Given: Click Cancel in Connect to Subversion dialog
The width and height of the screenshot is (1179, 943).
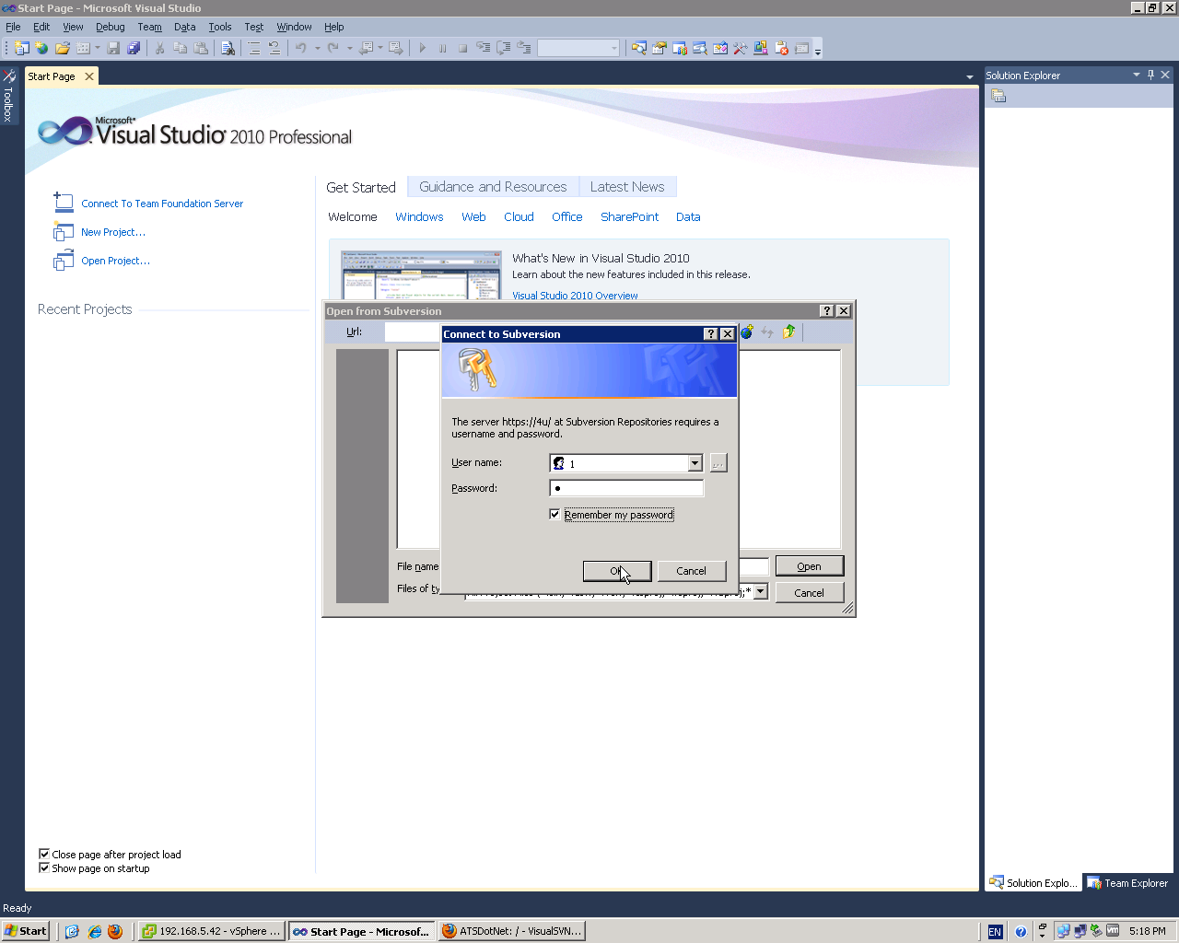Looking at the screenshot, I should (691, 571).
